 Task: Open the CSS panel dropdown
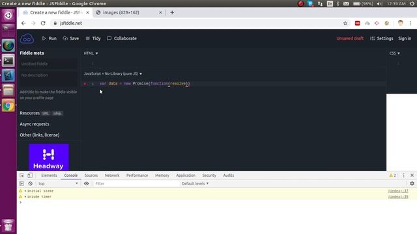click(x=394, y=53)
